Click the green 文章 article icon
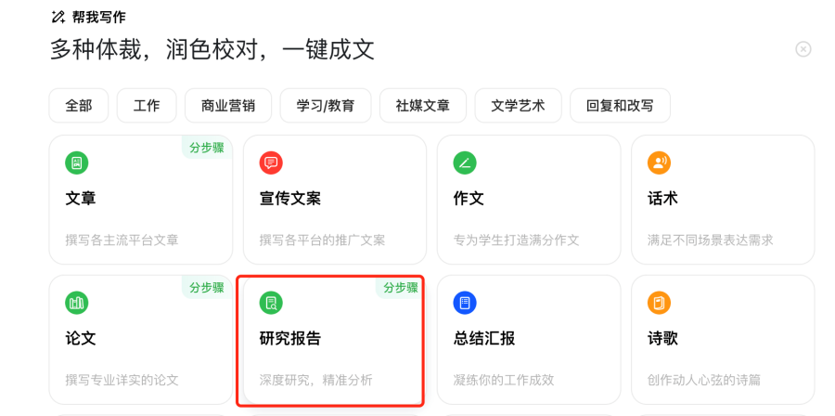 (77, 162)
